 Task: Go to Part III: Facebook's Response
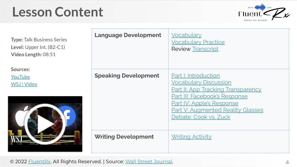click(209, 96)
